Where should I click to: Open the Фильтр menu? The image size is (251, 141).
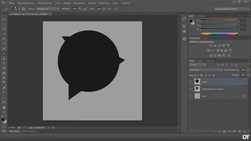(x=92, y=3)
